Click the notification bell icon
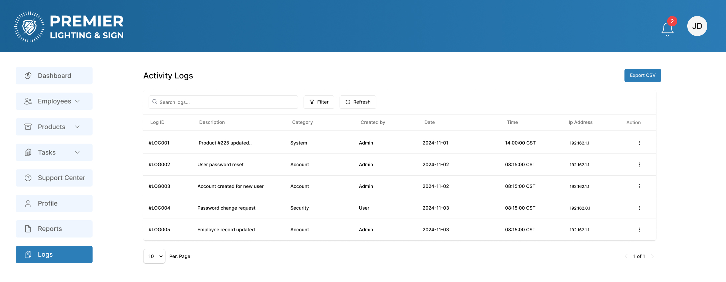The image size is (726, 282). tap(667, 29)
